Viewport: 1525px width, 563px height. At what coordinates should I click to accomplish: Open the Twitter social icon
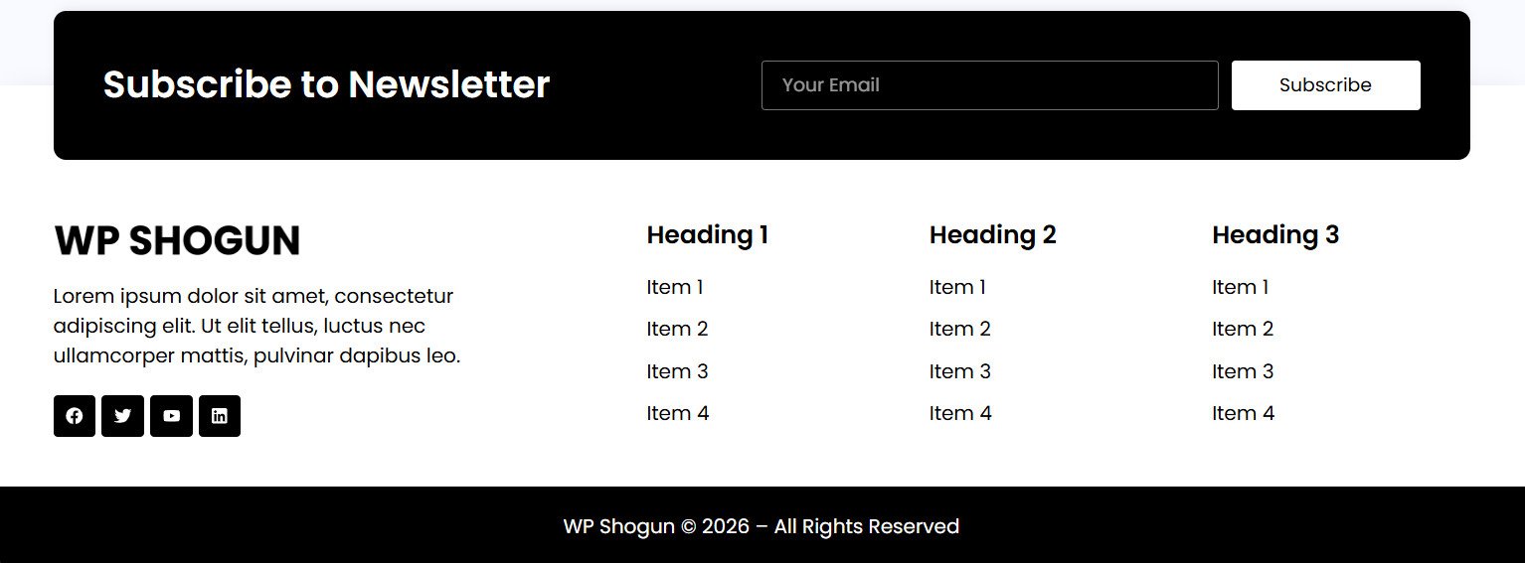click(122, 416)
